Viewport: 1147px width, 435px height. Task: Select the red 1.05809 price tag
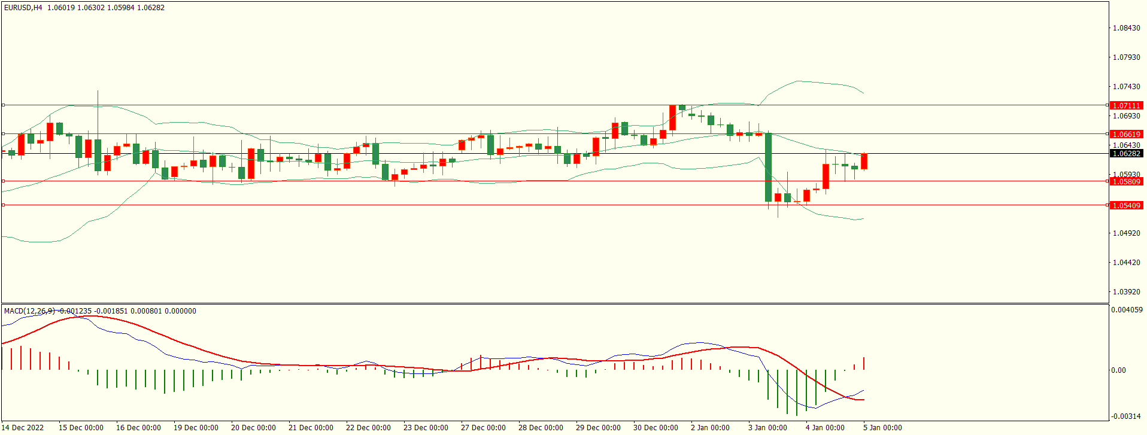(x=1126, y=181)
